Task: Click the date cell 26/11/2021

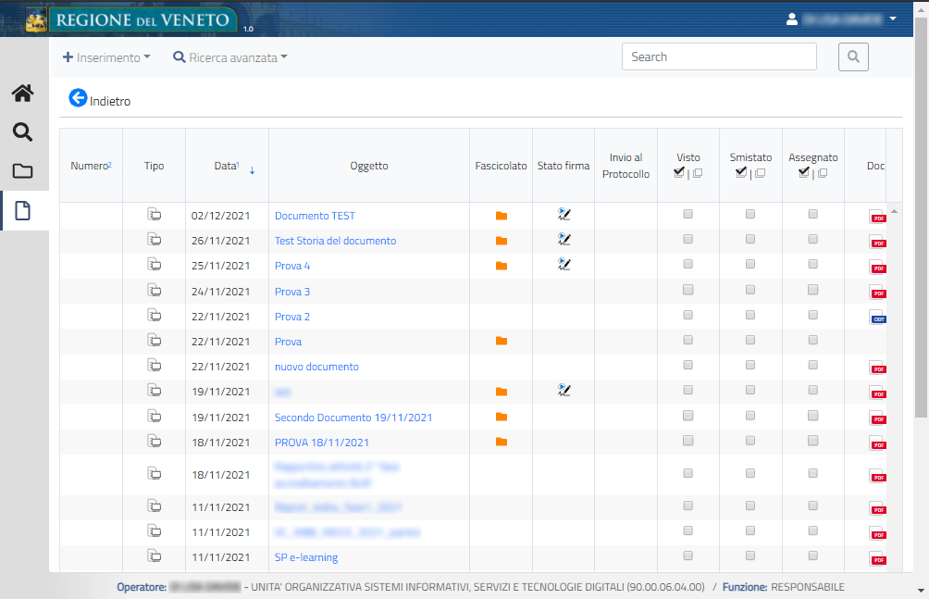Action: (220, 241)
